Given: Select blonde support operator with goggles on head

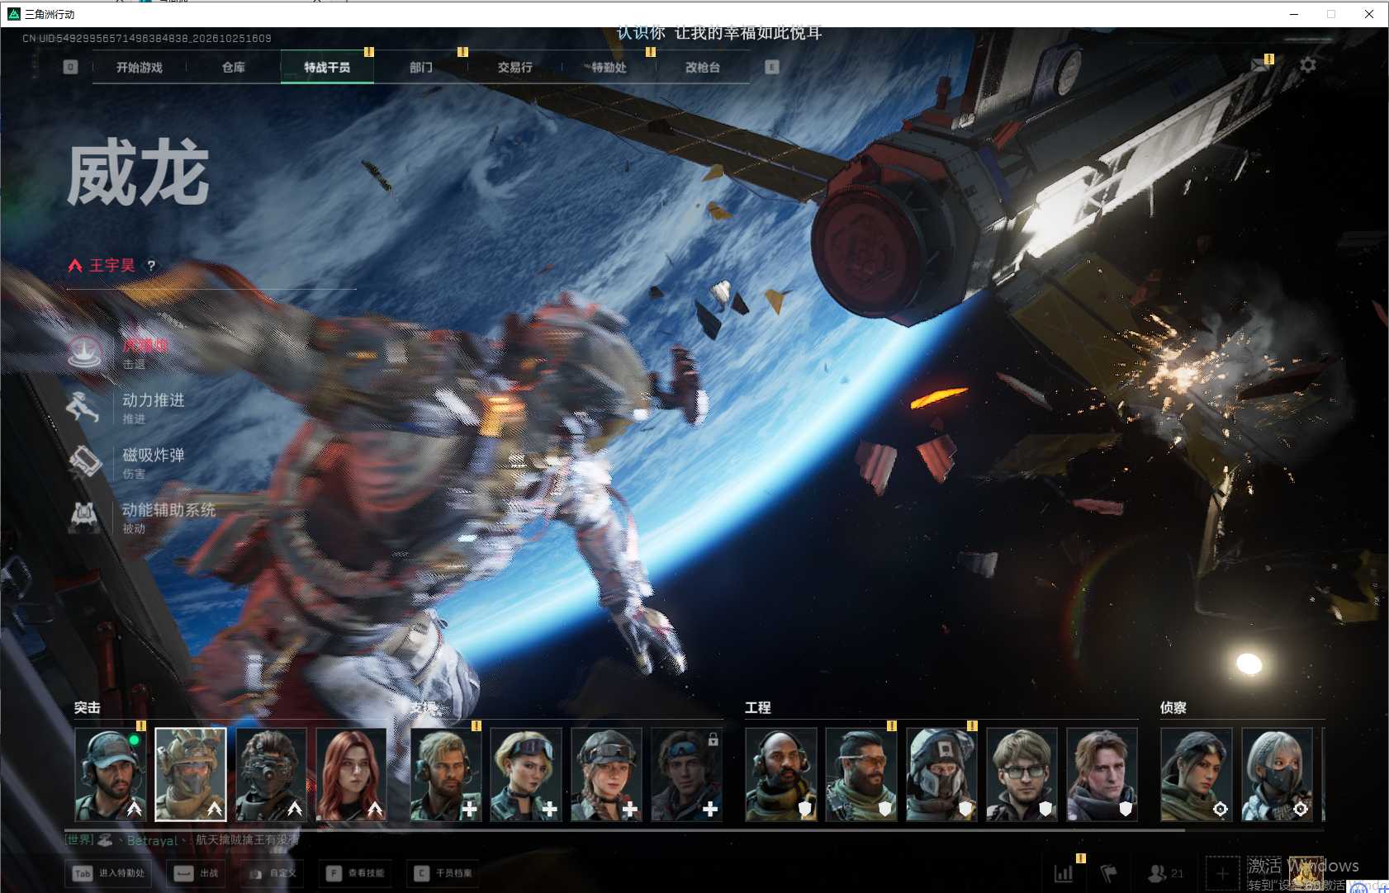Looking at the screenshot, I should tap(526, 774).
